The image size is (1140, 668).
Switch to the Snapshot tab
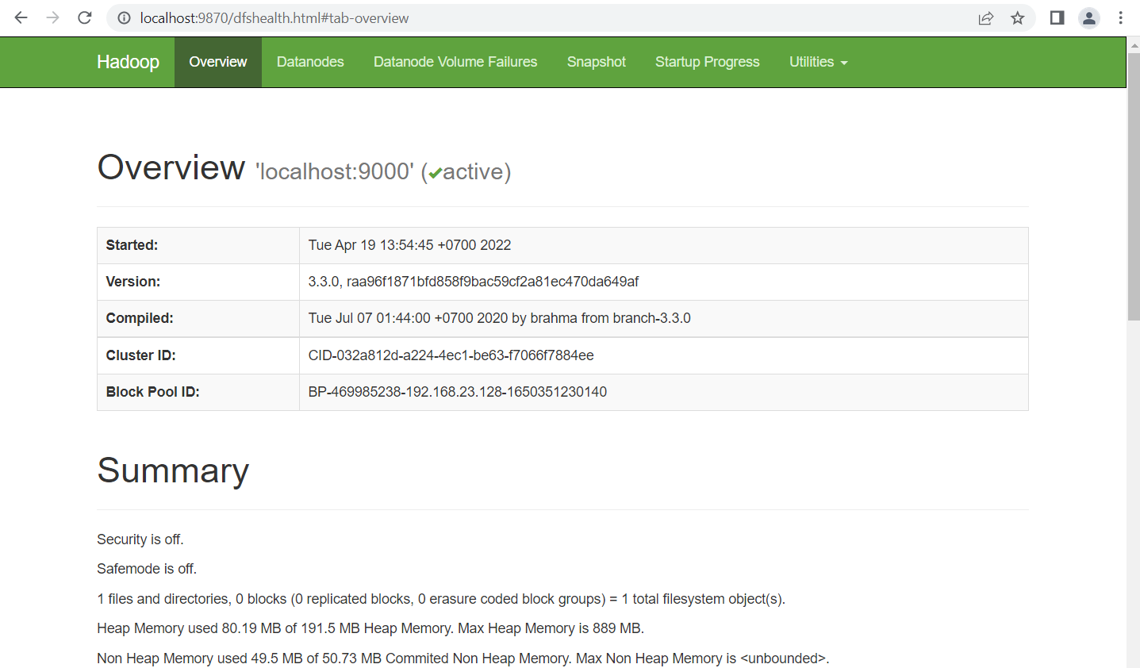(x=596, y=62)
